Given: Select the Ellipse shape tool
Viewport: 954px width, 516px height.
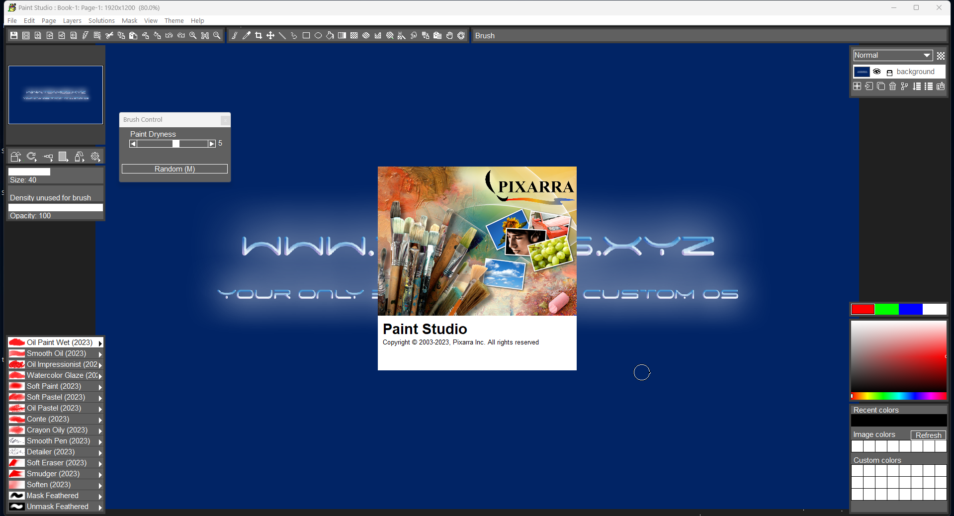Looking at the screenshot, I should pyautogui.click(x=318, y=35).
